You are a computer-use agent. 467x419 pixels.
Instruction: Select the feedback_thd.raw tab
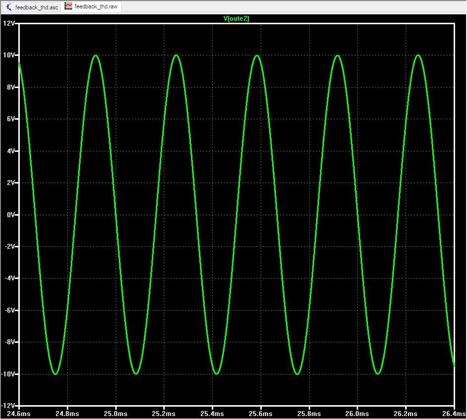(x=95, y=7)
